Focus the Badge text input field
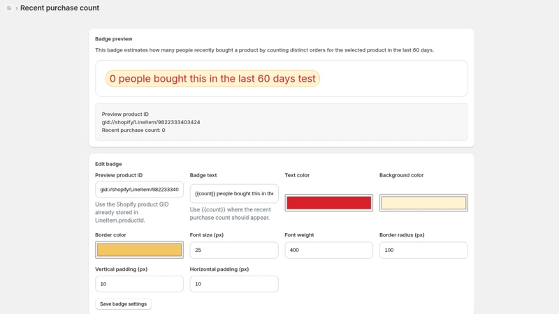 [x=234, y=193]
